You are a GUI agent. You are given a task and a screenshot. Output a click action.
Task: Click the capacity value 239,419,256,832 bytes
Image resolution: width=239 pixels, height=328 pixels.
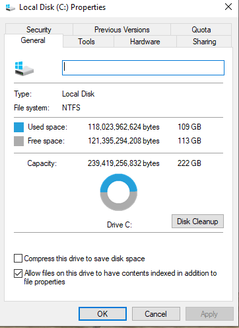(x=123, y=163)
